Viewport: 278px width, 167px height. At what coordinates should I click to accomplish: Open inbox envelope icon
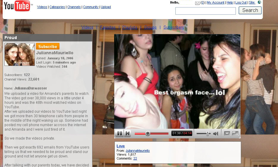197,3
